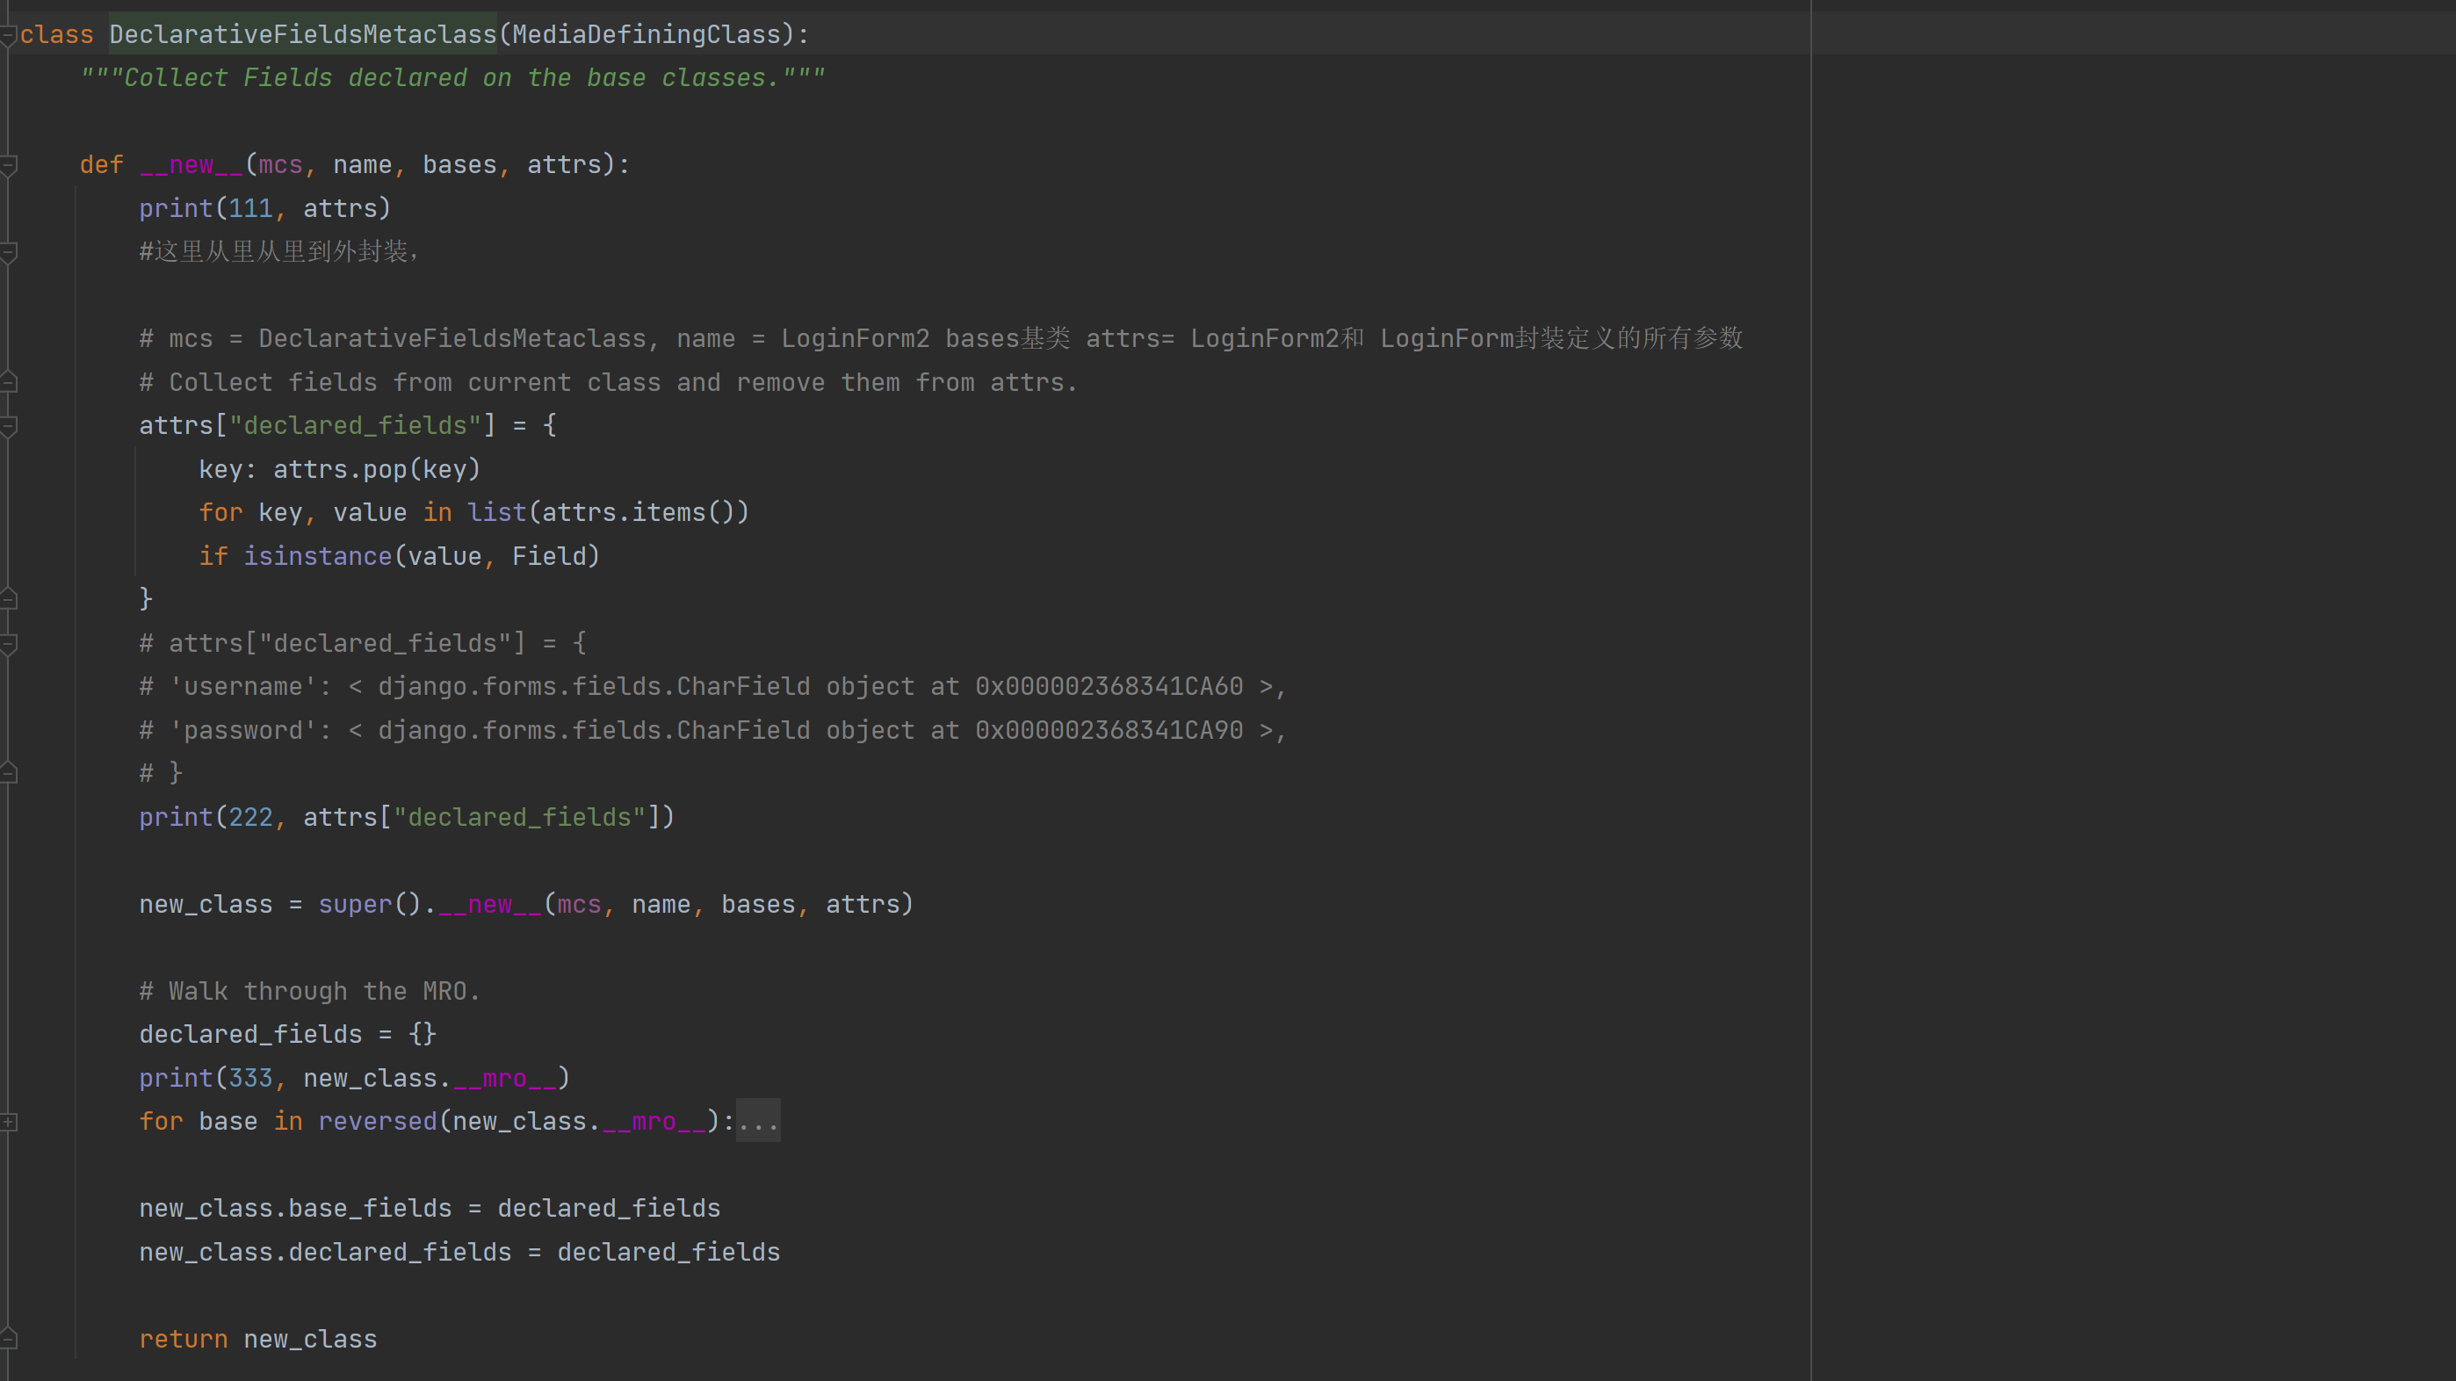Screen dimensions: 2456x1381
Task: Collapse the Chinese comment block fold marker
Action: (x=9, y=252)
